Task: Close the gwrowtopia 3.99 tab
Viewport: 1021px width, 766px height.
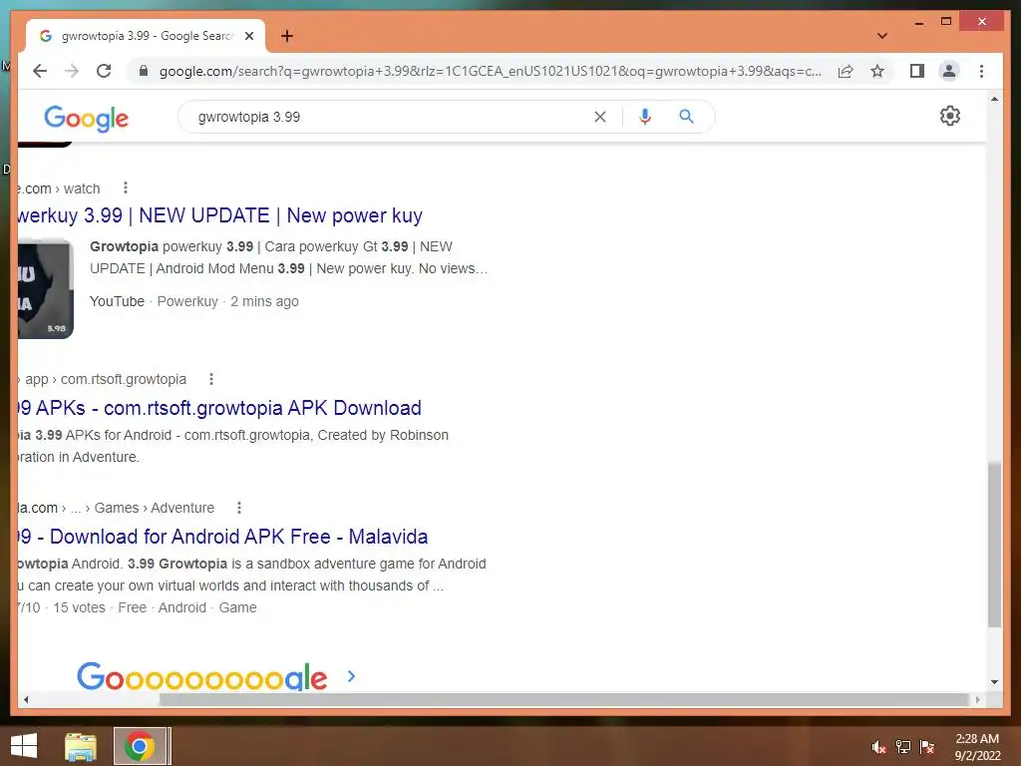Action: click(248, 36)
